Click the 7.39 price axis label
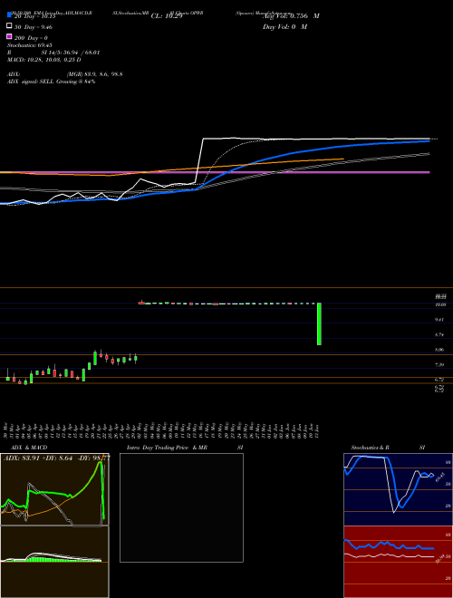Screen dimensions: 453x598 [x=439, y=365]
